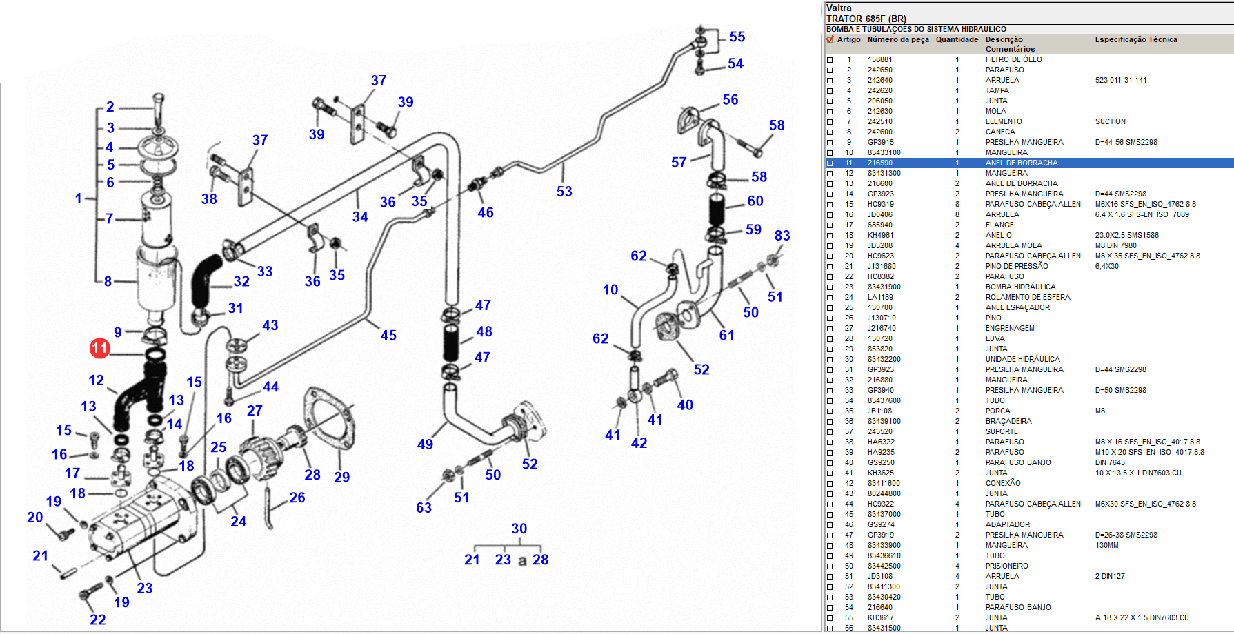Select the highlighted ANEL DE BORRACHA row

click(1021, 163)
